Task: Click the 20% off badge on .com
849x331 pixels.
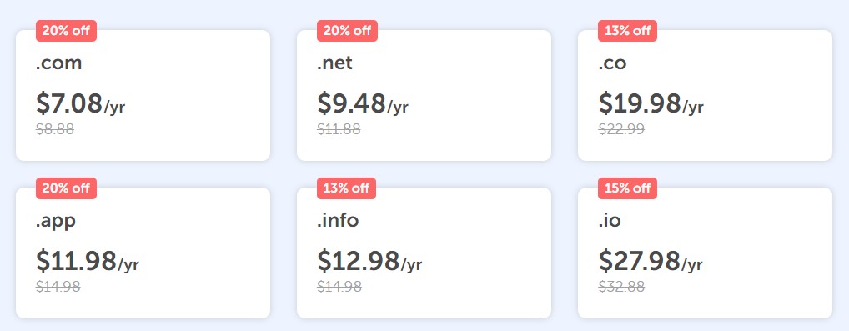Action: pyautogui.click(x=66, y=31)
